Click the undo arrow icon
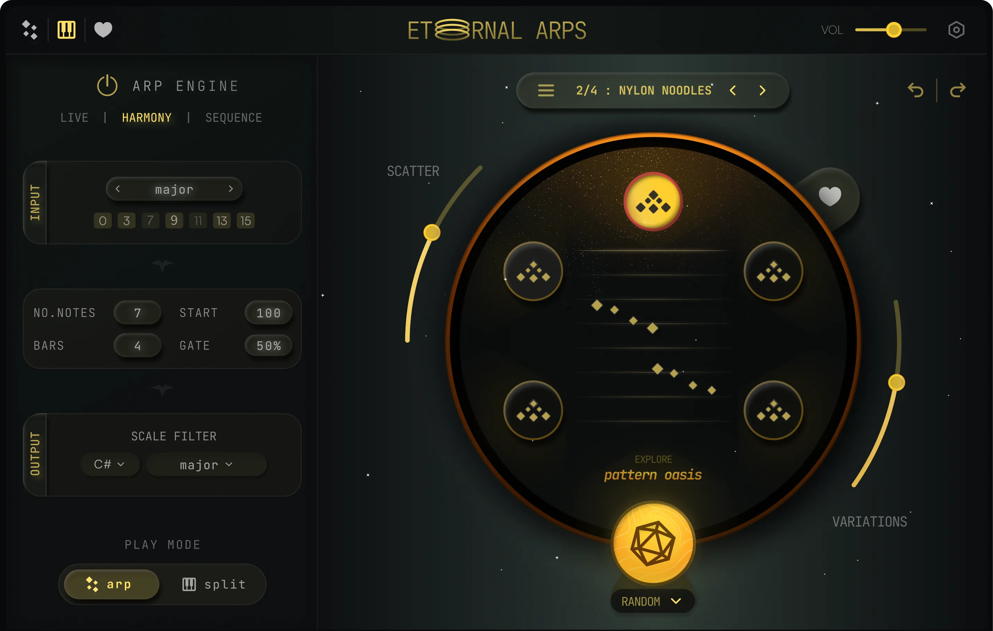 (916, 90)
